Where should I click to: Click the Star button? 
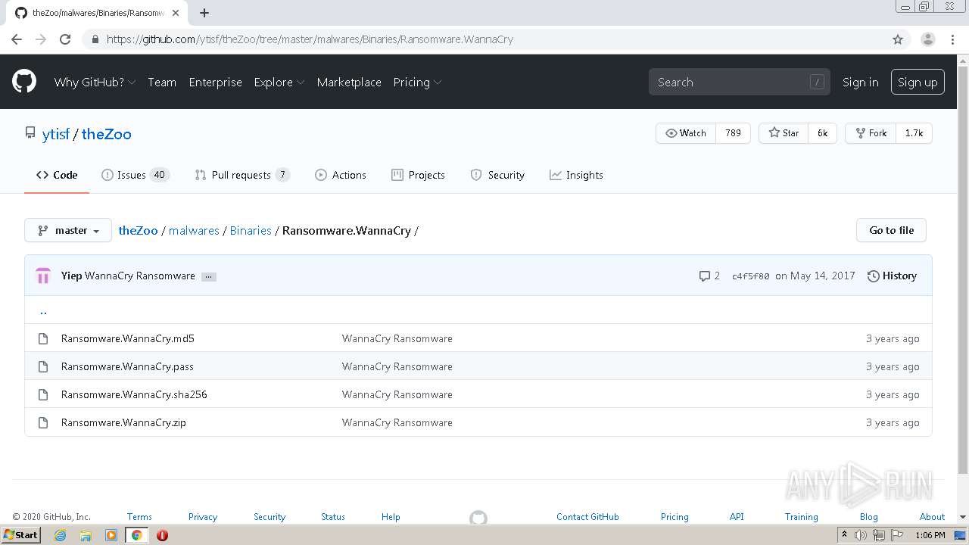pyautogui.click(x=784, y=133)
